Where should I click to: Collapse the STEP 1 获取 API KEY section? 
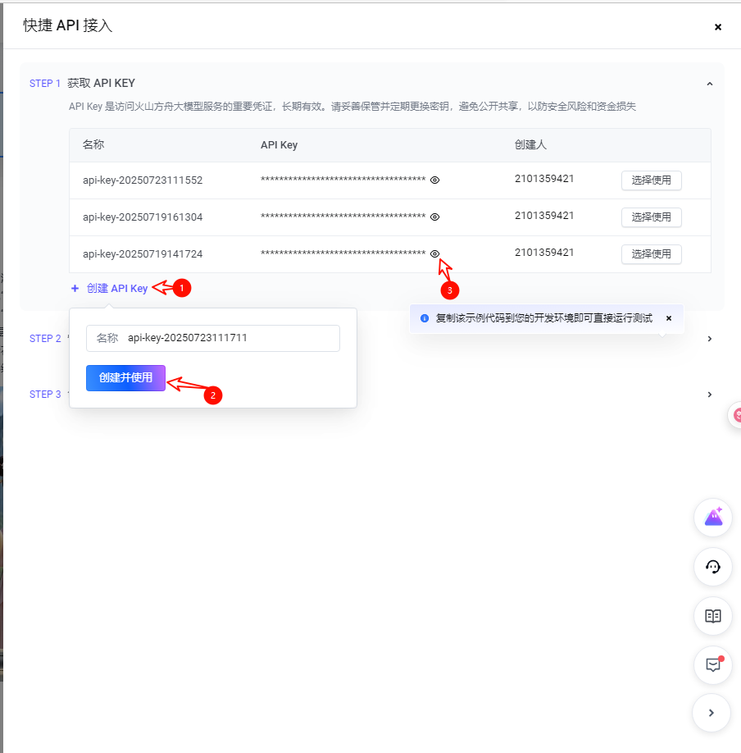[x=710, y=84]
